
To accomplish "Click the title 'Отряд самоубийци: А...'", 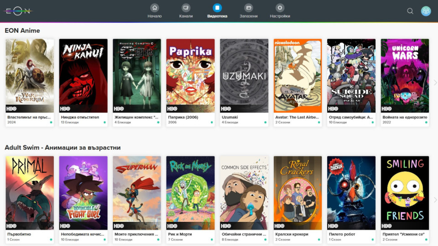I will pos(351,118).
